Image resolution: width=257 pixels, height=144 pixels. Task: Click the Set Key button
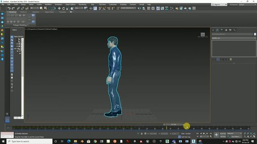(223, 136)
